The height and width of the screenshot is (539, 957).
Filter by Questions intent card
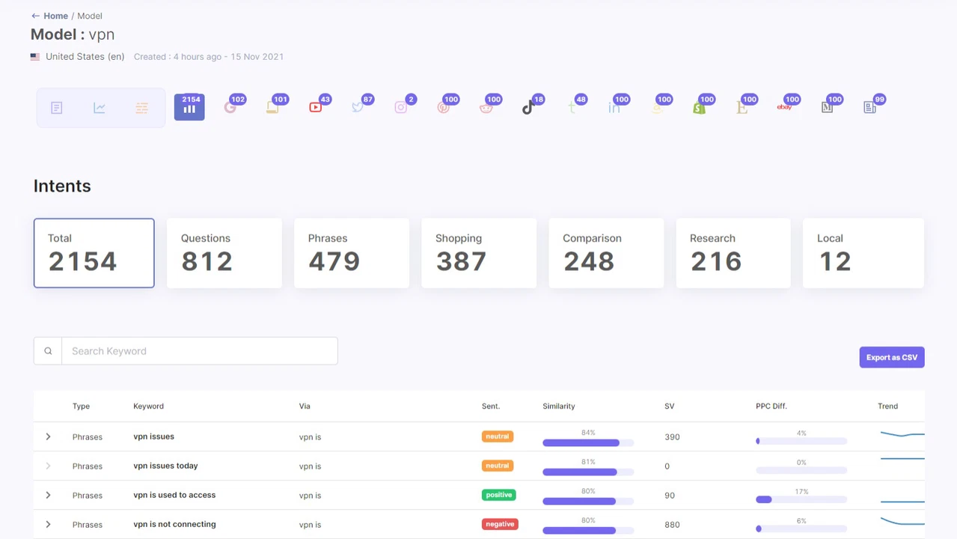click(x=224, y=253)
